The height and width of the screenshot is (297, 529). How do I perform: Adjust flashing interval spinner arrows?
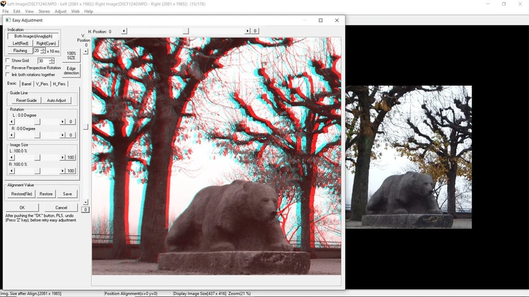tap(43, 51)
